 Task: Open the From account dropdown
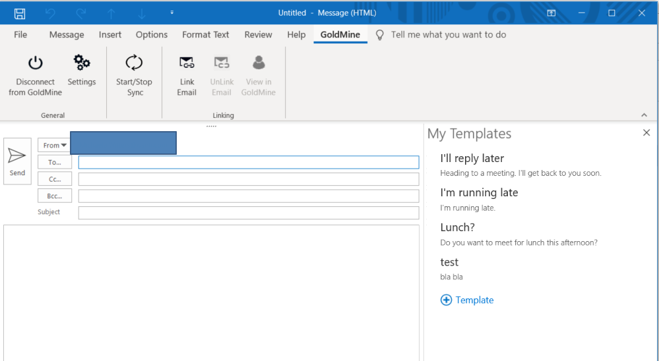(x=55, y=145)
